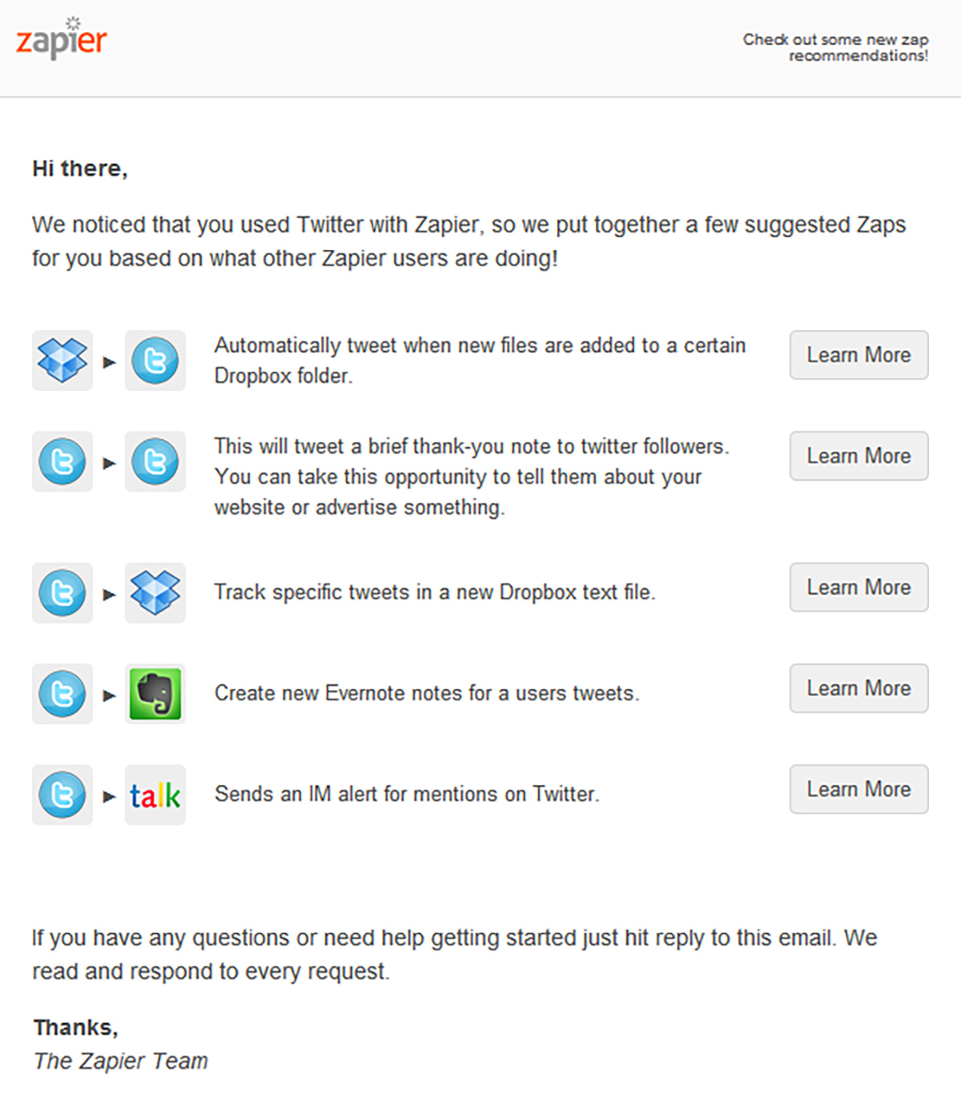Image resolution: width=961 pixels, height=1093 pixels.
Task: Click the Dropbox icon in the track tweets zap
Action: pyautogui.click(x=155, y=593)
